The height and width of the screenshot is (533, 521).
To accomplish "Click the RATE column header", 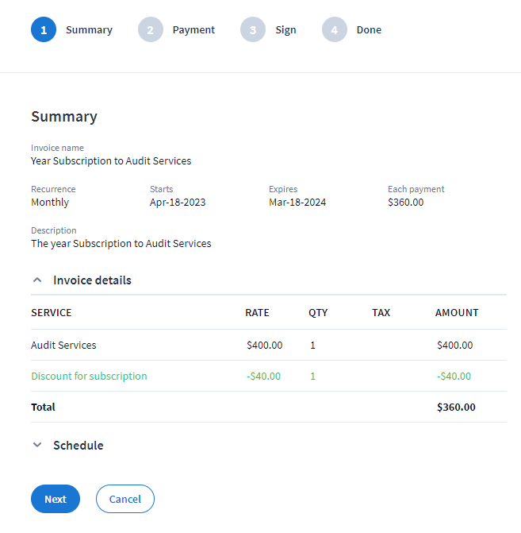I will (257, 313).
